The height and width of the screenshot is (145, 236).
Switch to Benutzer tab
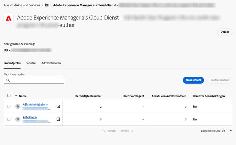[31, 63]
